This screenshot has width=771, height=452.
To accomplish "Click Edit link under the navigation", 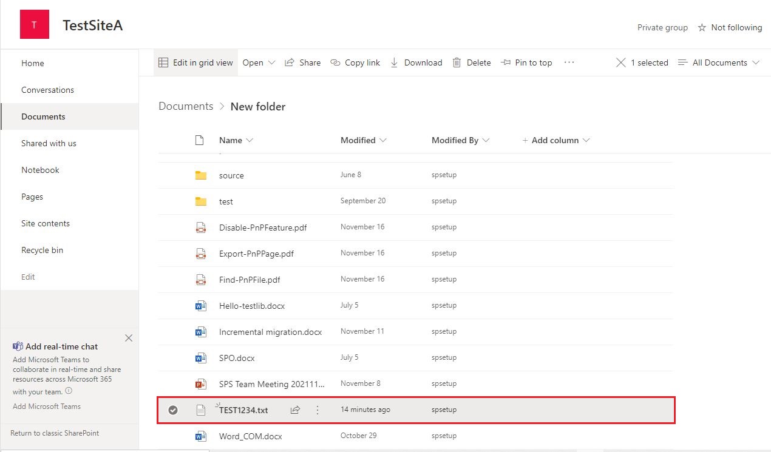I will coord(28,277).
